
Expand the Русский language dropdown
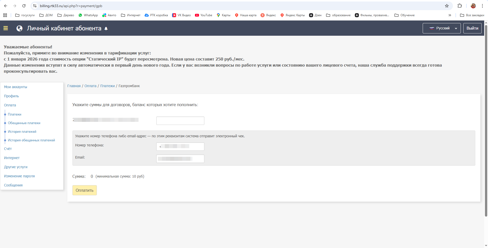(441, 28)
